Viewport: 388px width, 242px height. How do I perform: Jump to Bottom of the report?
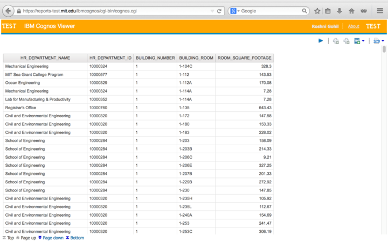pos(77,238)
